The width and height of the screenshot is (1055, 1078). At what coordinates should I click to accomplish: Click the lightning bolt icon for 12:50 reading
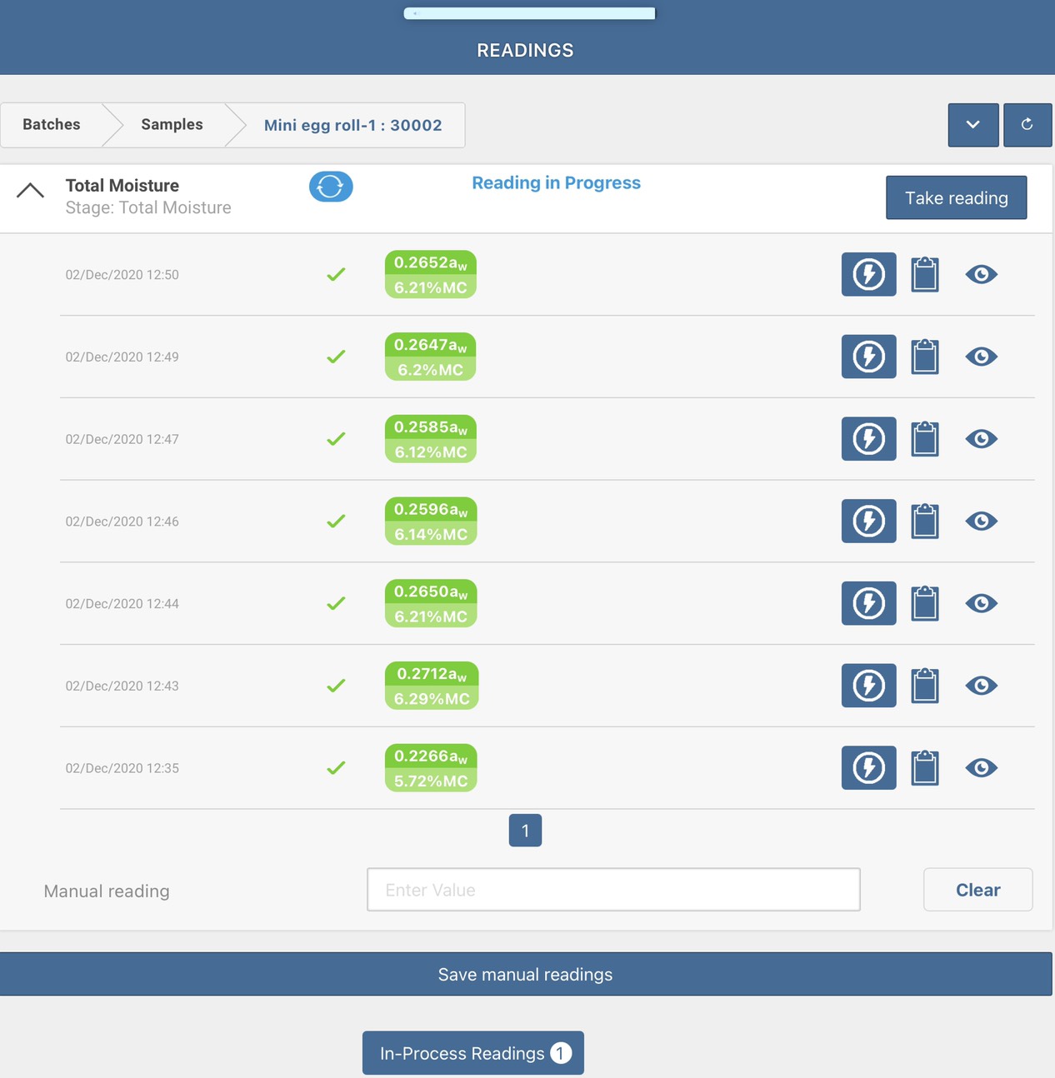point(868,274)
